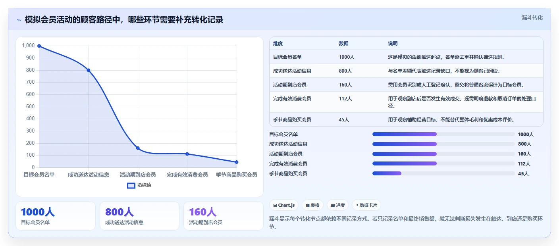The width and height of the screenshot is (559, 246).
Task: Click the chart point for 活动期到店会员
Action: 138,148
